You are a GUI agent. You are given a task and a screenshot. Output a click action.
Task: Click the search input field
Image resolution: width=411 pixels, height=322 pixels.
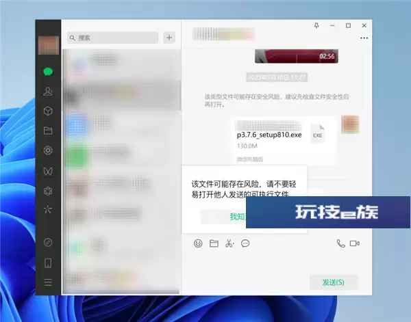[x=113, y=38]
